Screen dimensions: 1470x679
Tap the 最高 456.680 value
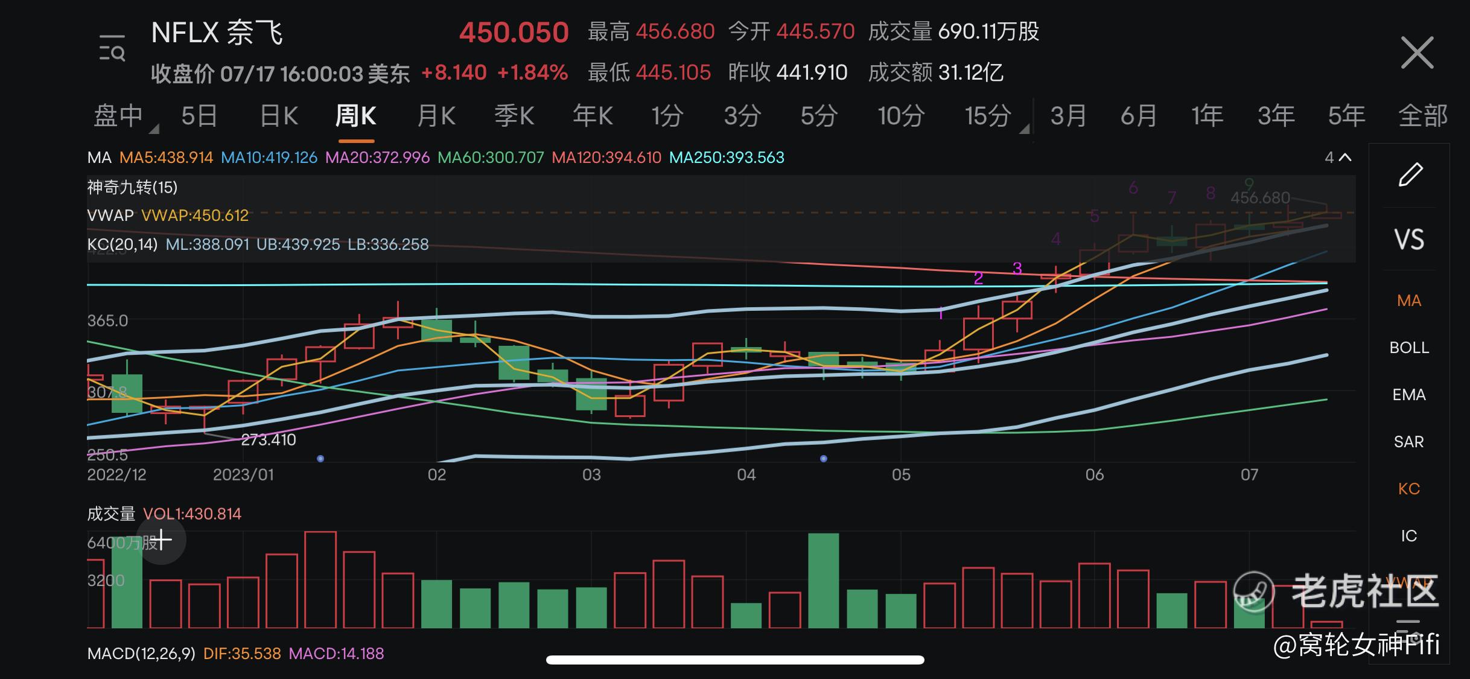pos(651,31)
